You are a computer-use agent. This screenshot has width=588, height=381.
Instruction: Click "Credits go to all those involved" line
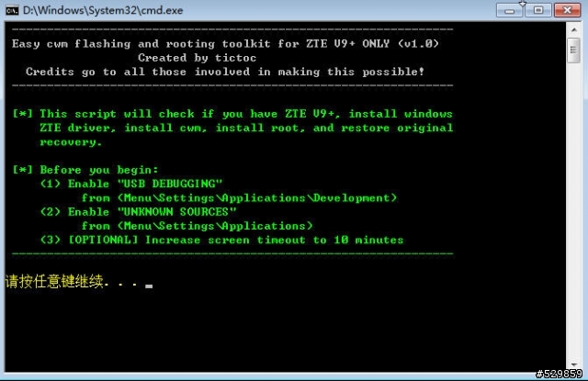(x=225, y=72)
